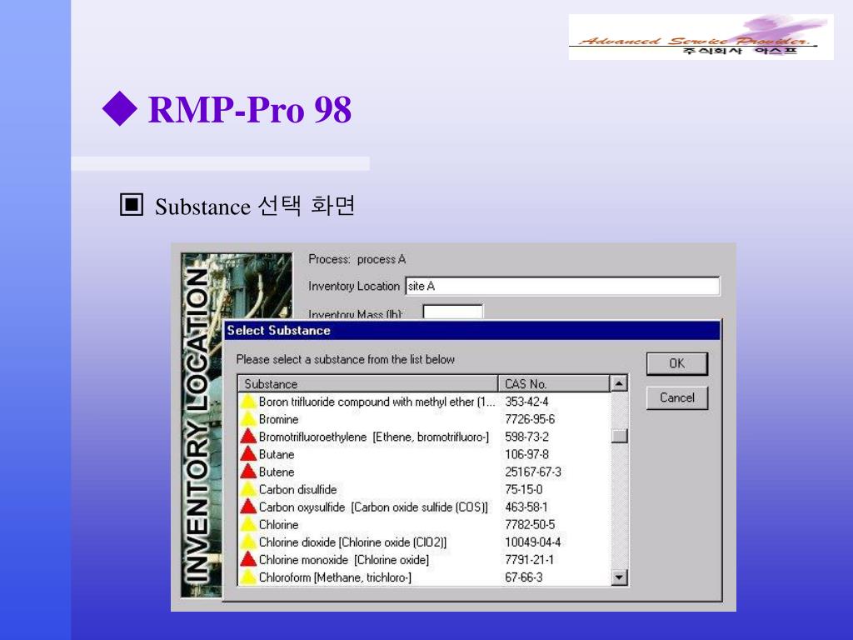Screen dimensions: 853x640
Task: Click CAS number 463-58-1
Action: click(x=526, y=507)
